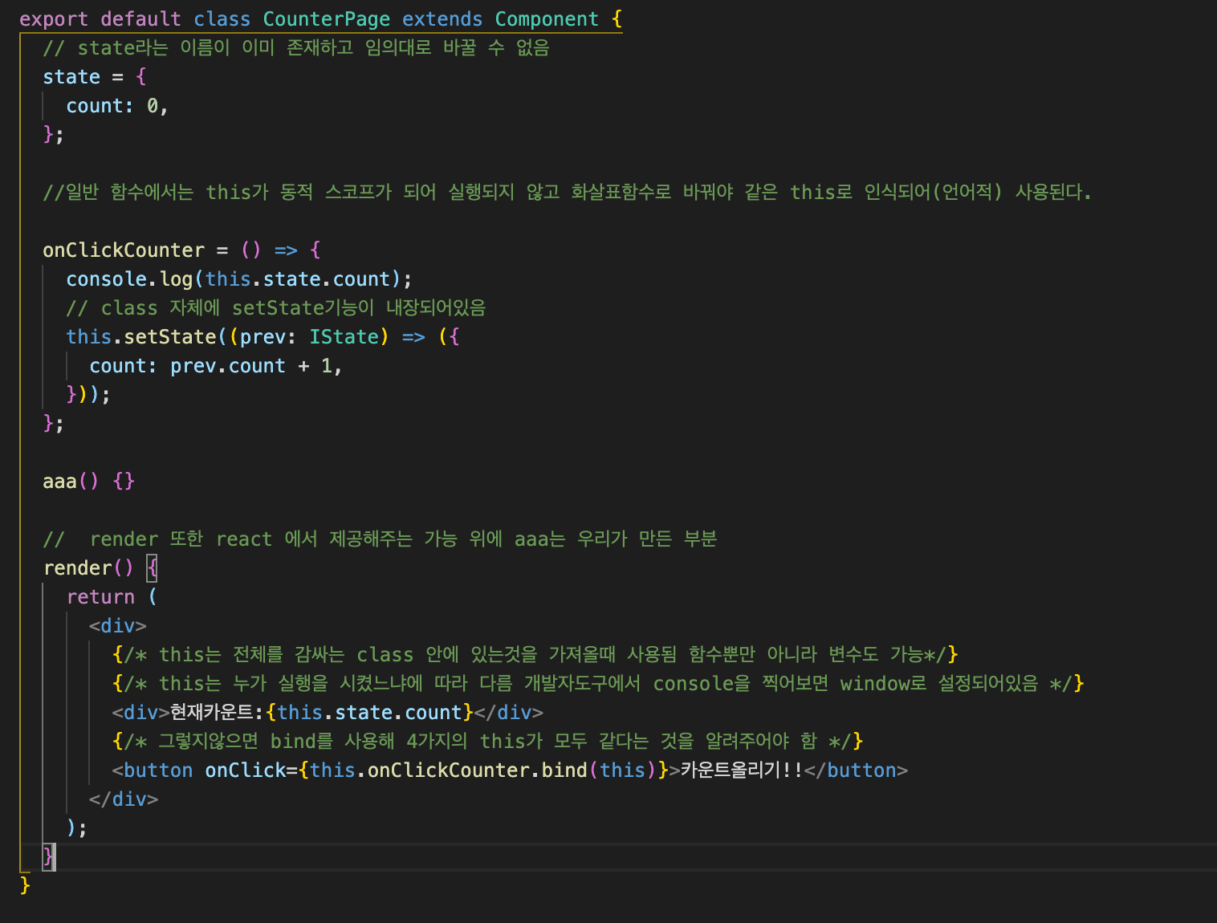
Task: Click the comment '// state라는 이름이 이미 존재하고'
Action: point(296,48)
